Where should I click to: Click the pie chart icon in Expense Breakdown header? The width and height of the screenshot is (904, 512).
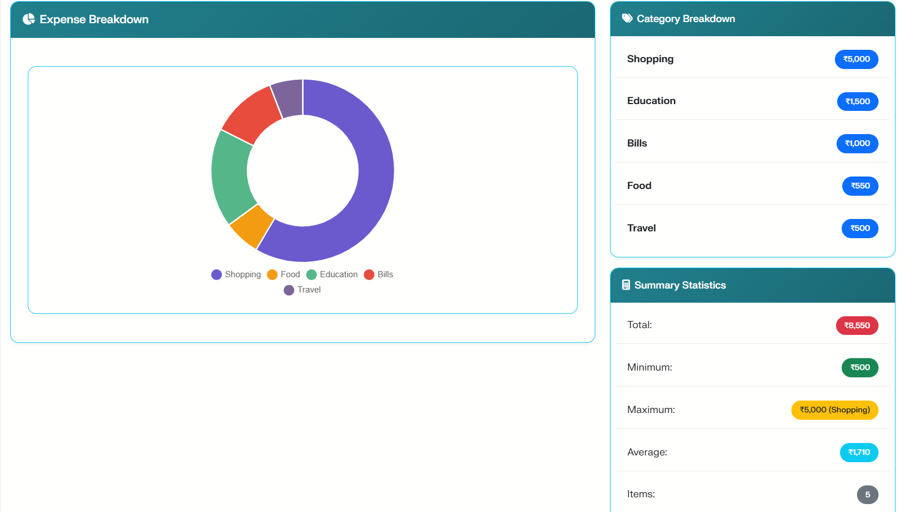pyautogui.click(x=28, y=19)
